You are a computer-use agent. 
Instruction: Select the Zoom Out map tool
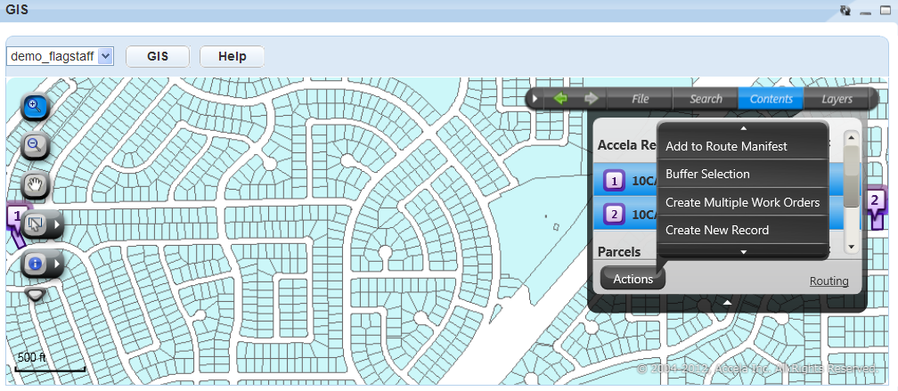[35, 147]
